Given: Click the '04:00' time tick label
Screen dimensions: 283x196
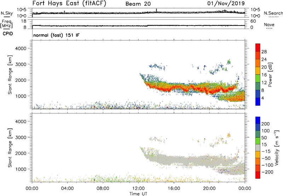Looking at the screenshot, I should (x=67, y=189).
